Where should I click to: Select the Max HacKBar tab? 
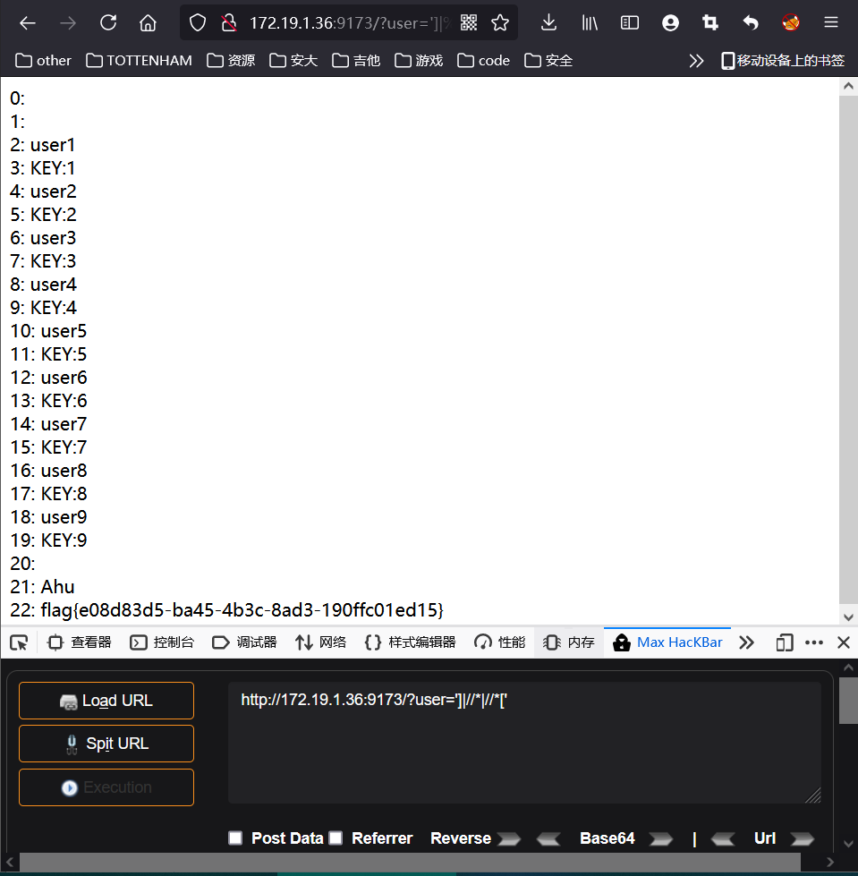(x=667, y=642)
